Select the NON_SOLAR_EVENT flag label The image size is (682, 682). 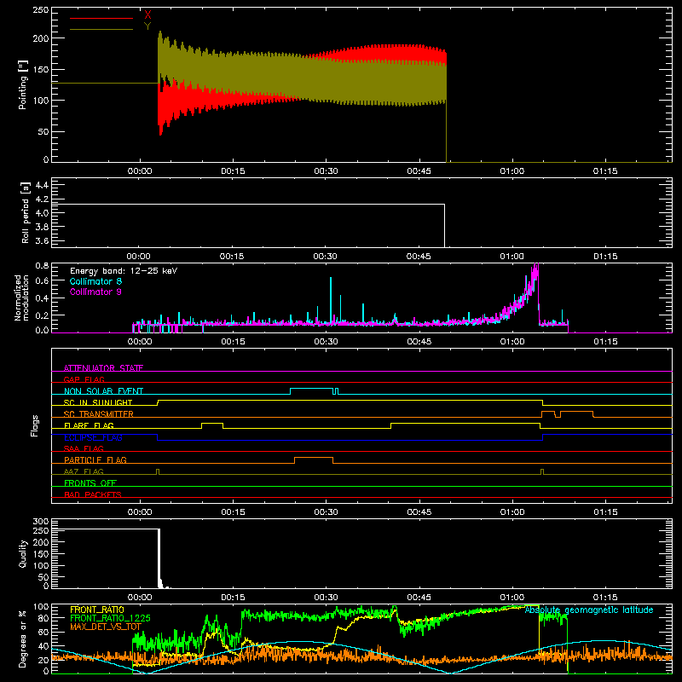coord(103,391)
